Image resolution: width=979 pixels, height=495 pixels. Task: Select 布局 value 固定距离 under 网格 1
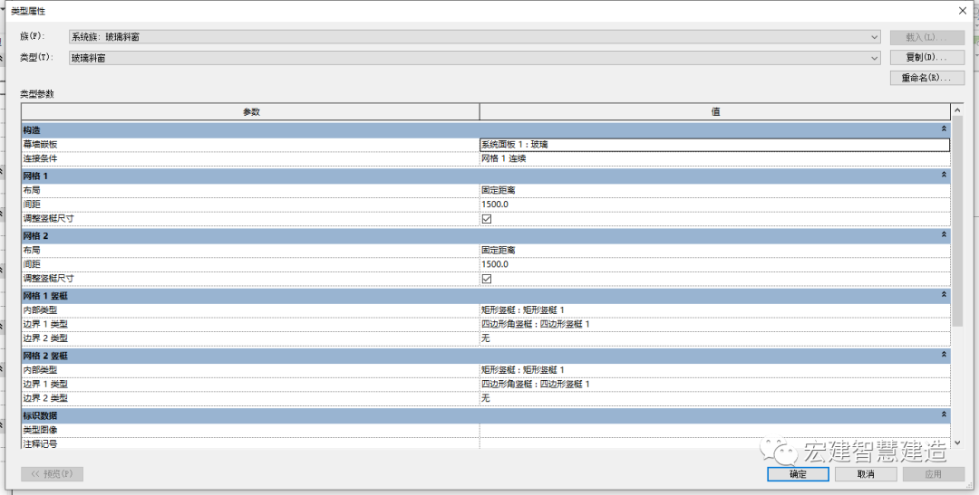[x=715, y=190]
